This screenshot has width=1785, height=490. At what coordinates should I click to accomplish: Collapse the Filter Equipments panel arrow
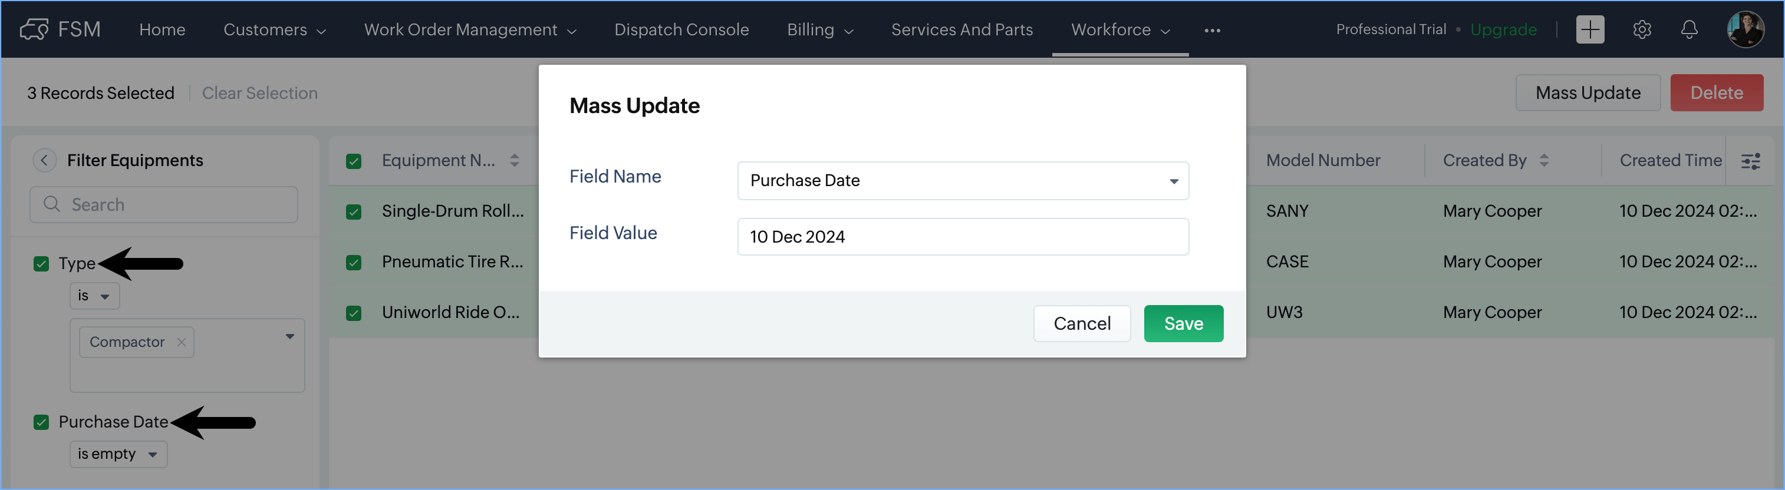pos(44,161)
